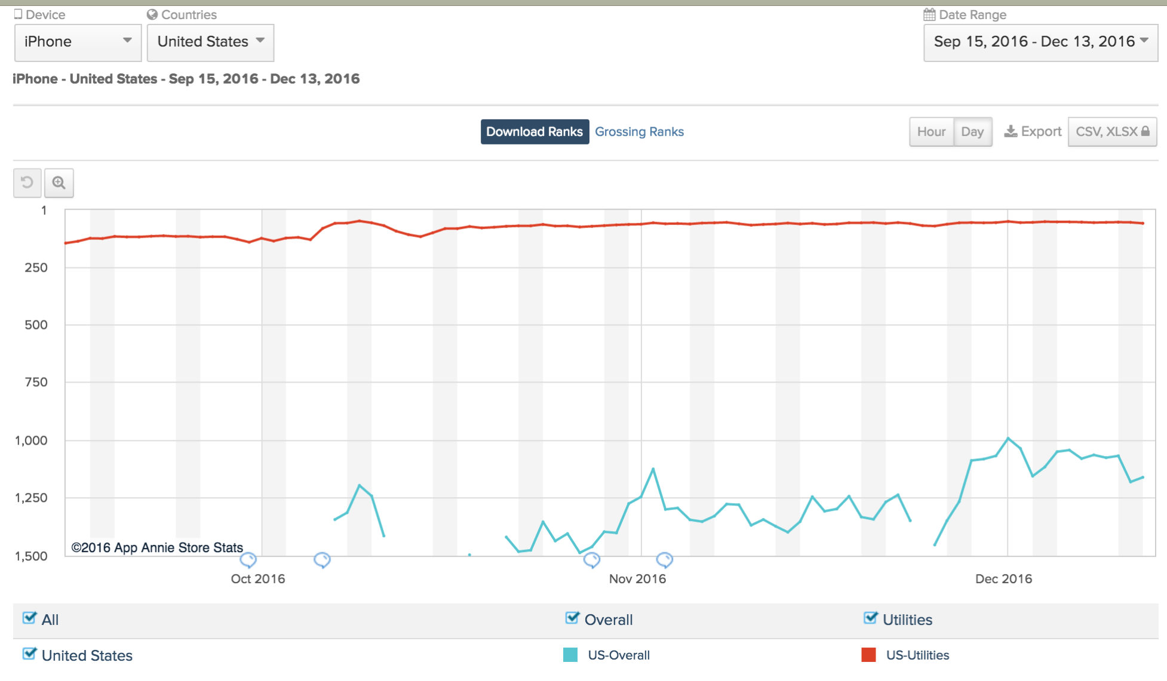Open the United States countries dropdown
Screen dimensions: 1167x681
210,42
